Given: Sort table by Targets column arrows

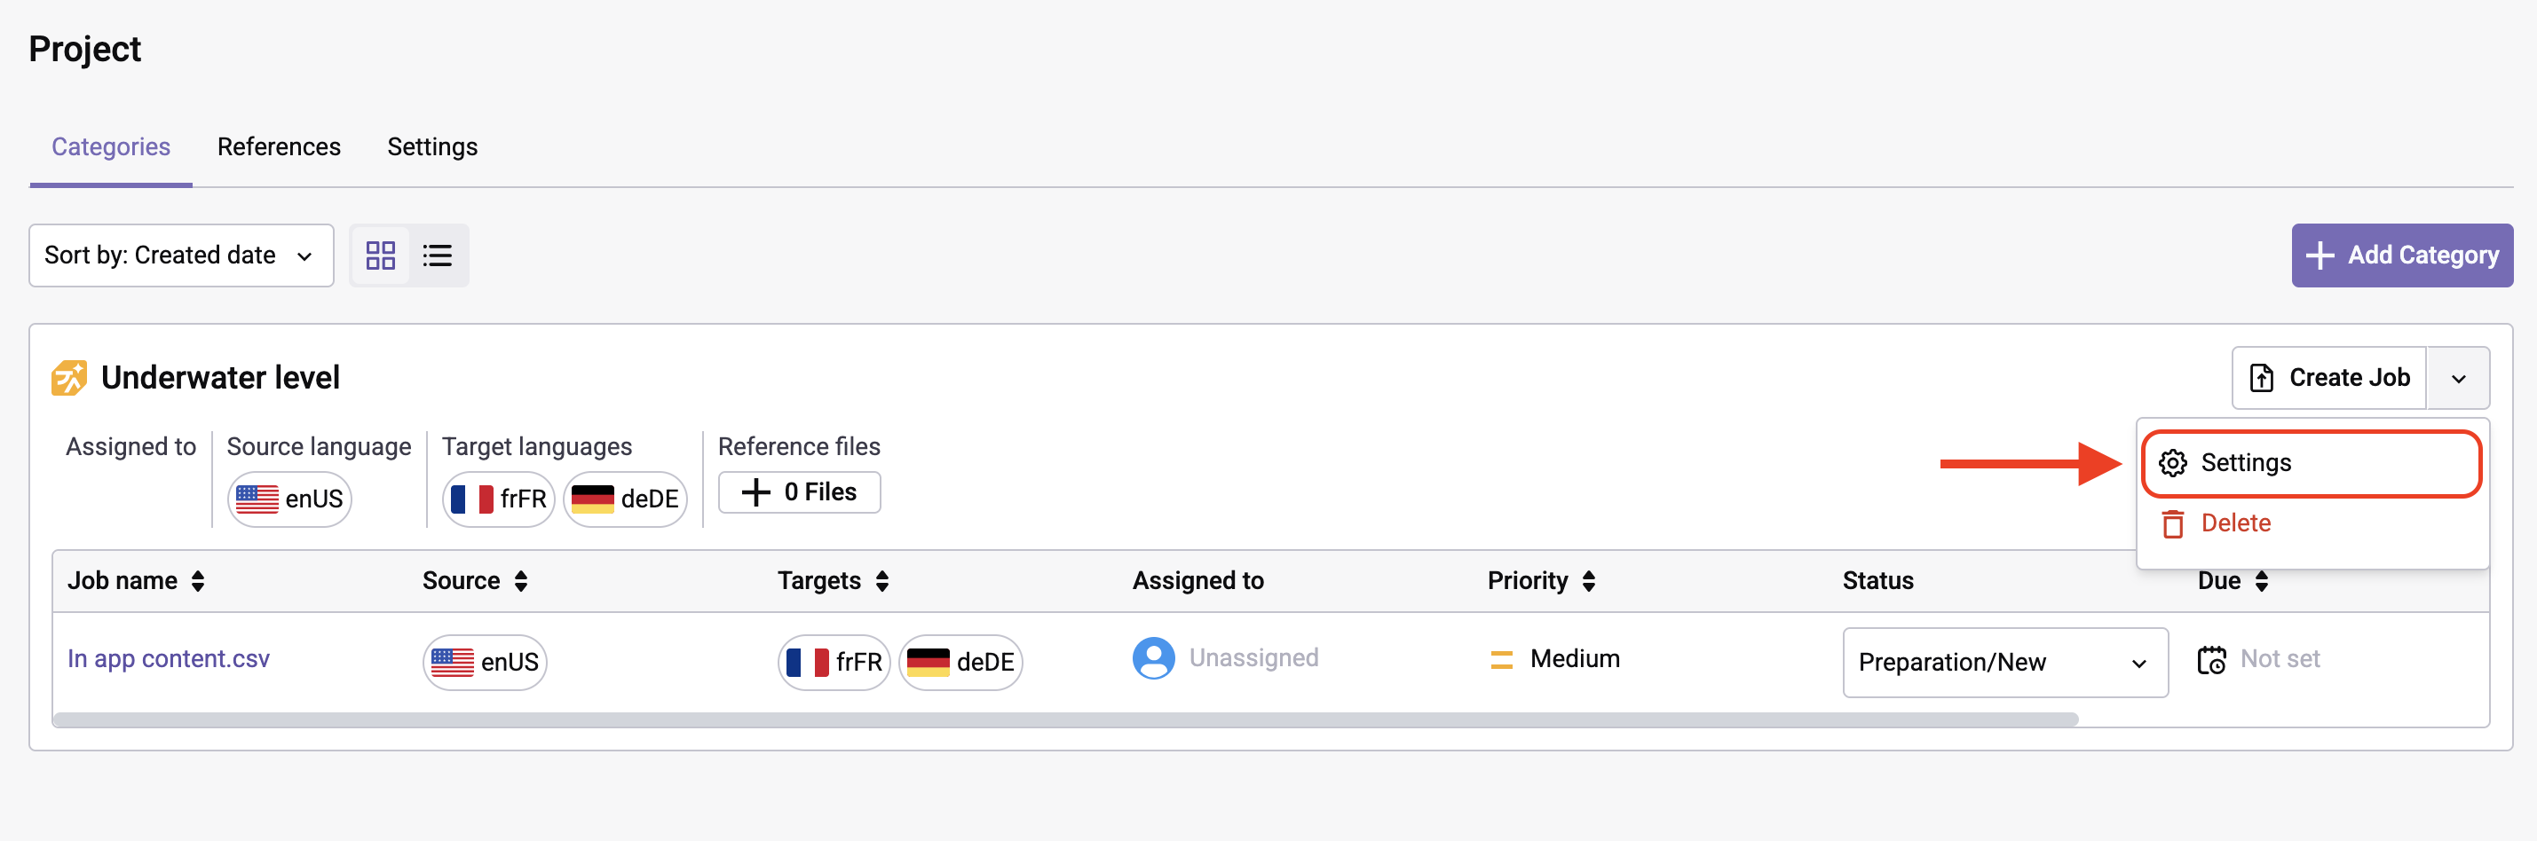Looking at the screenshot, I should (x=882, y=581).
